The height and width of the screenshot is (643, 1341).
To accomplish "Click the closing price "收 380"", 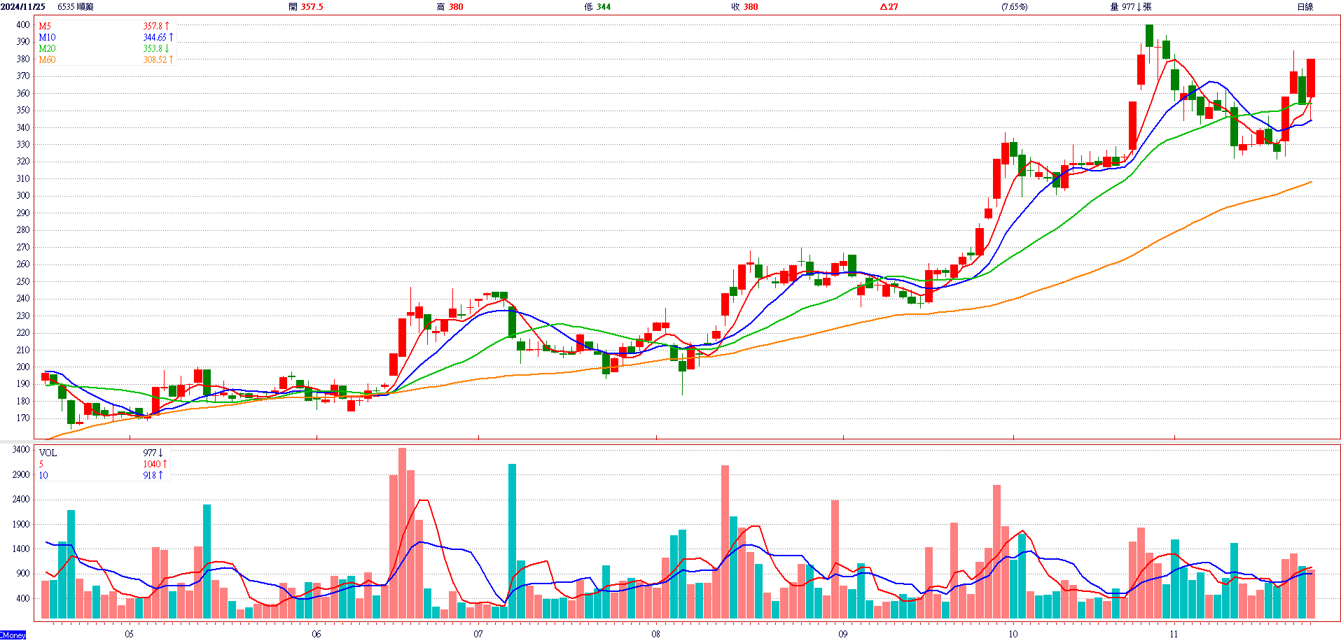I will [x=744, y=6].
